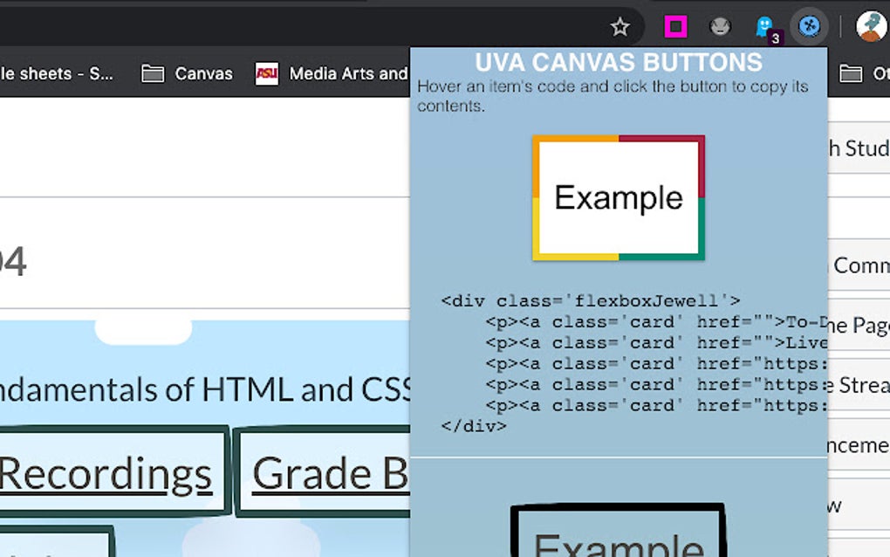The image size is (890, 557).
Task: Copy the flexboxJewell div code snippet
Action: pos(611,362)
